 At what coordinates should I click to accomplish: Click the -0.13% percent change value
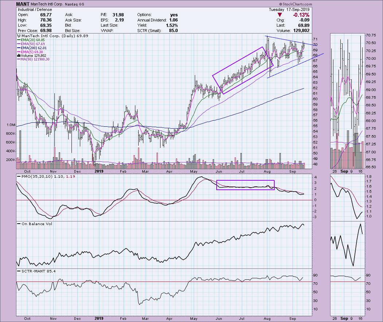tap(301, 15)
